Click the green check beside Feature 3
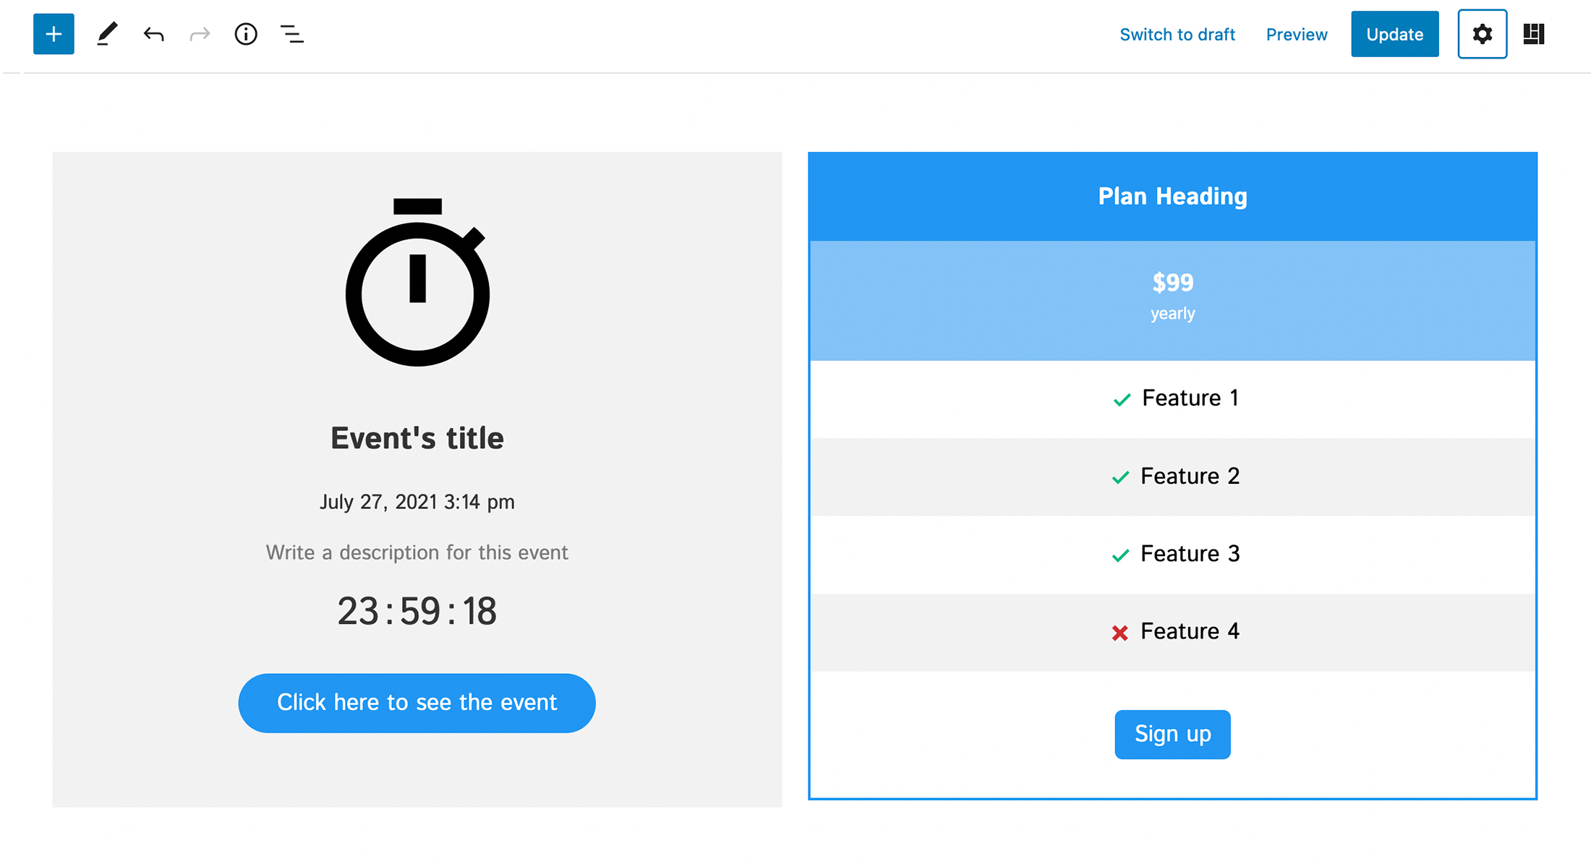The image size is (1591, 867). point(1120,555)
